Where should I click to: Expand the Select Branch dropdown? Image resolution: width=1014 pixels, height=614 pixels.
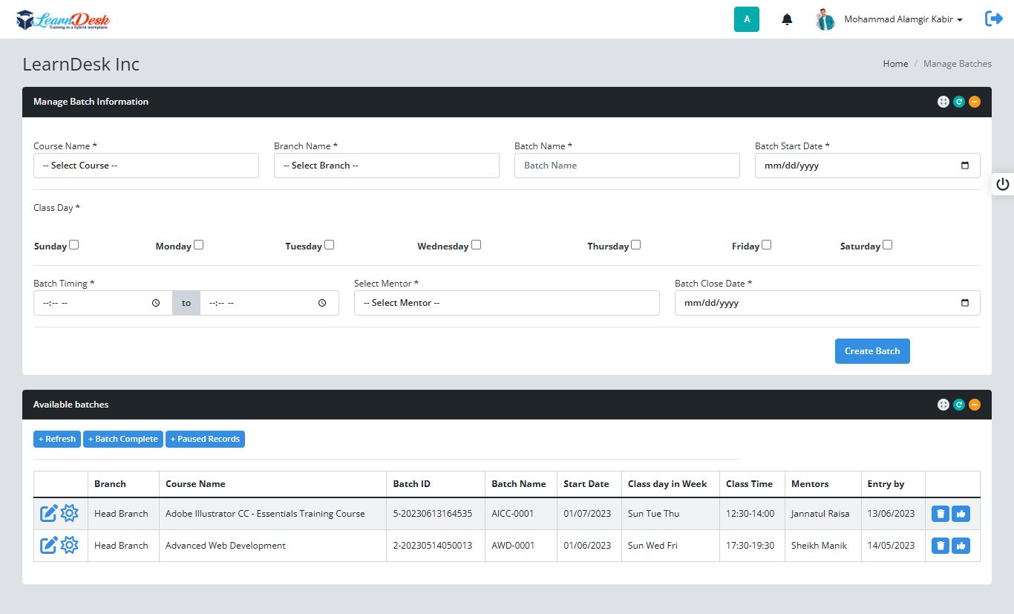pos(386,166)
